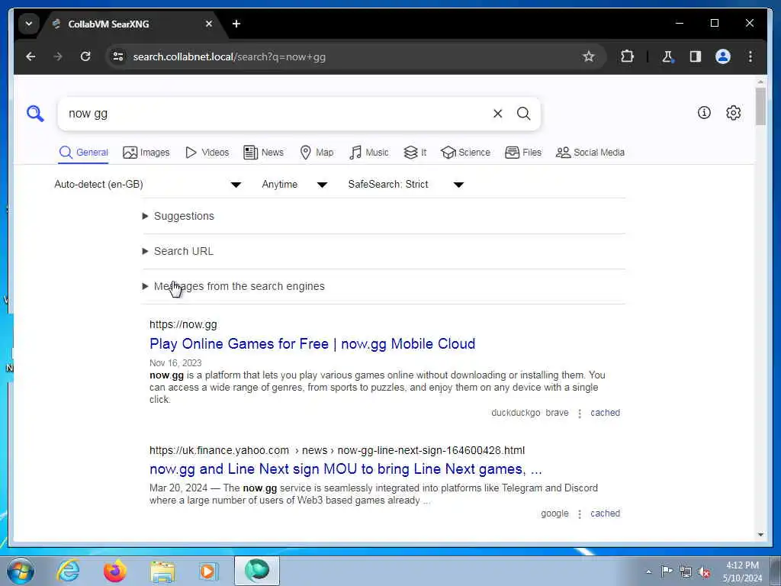The height and width of the screenshot is (586, 781).
Task: Open a new tab with plus button
Action: pos(236,24)
